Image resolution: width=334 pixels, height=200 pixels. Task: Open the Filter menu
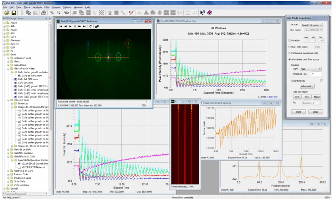pyautogui.click(x=47, y=7)
